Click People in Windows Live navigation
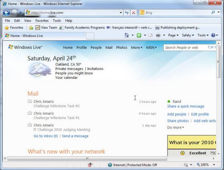Screen dimensions: 224x170 click(96, 48)
